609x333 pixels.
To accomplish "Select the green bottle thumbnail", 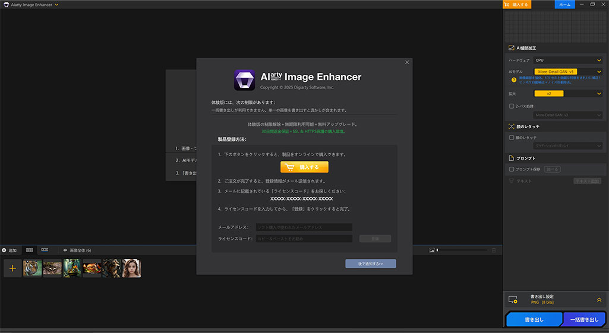I will point(72,268).
